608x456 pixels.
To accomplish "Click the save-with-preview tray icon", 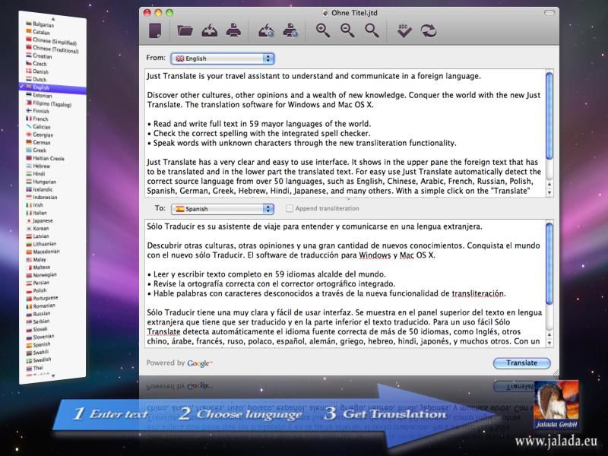I will (x=267, y=30).
